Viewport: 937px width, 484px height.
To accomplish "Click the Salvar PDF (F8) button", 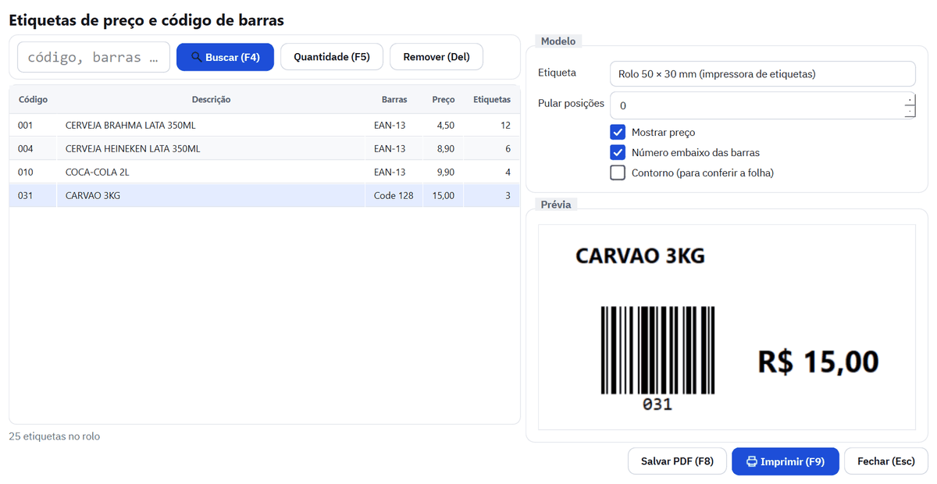I will point(677,461).
